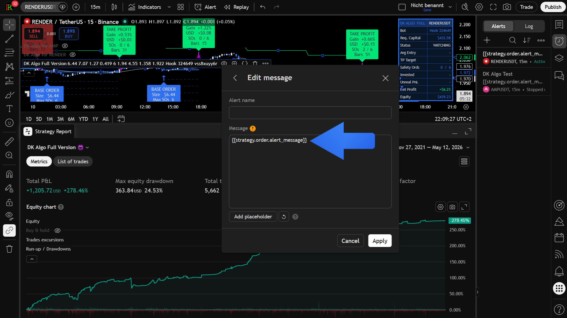Select the measure ruler tool
The width and height of the screenshot is (567, 318).
click(x=9, y=141)
